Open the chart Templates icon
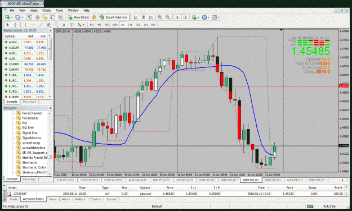This screenshot has height=211, width=352. pyautogui.click(x=215, y=17)
